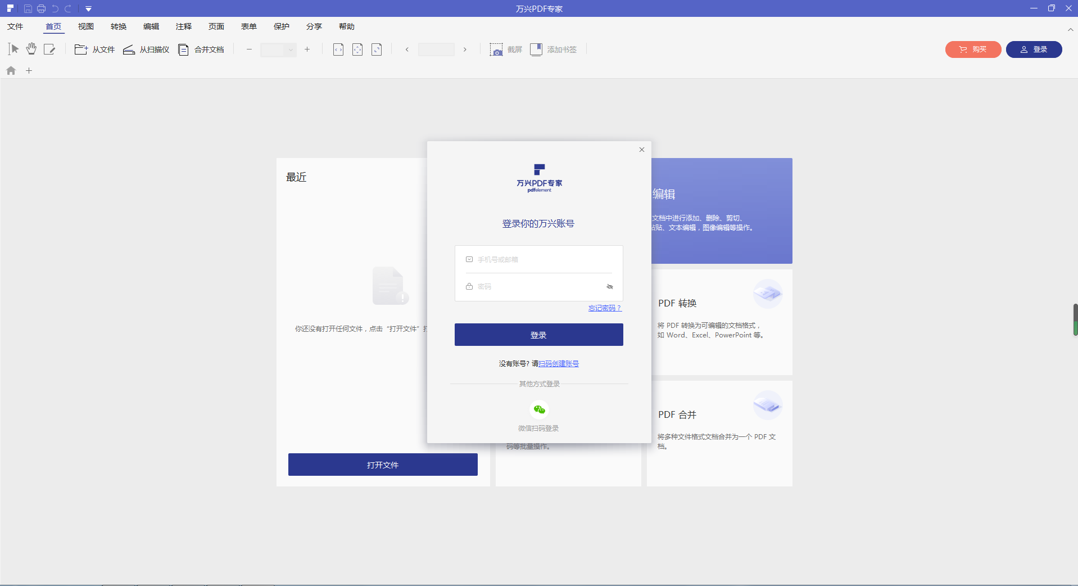Screen dimensions: 1078x586
Task: Click the page number input box
Action: pyautogui.click(x=436, y=49)
